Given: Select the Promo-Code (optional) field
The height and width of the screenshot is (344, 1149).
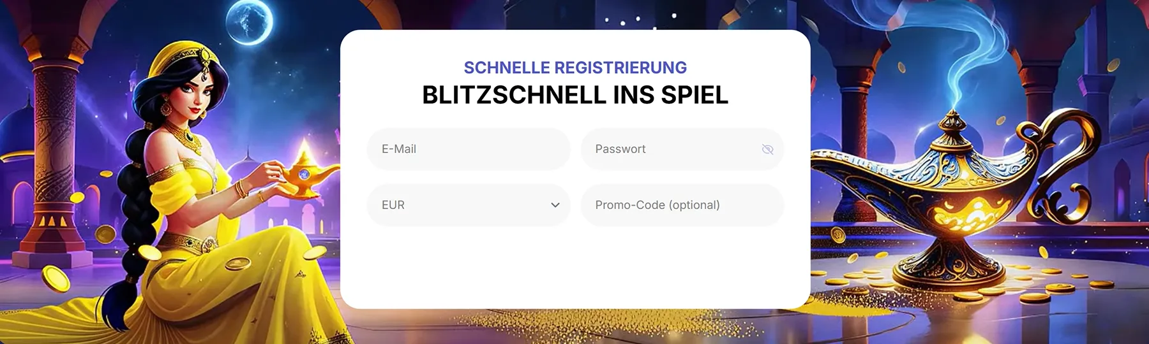Looking at the screenshot, I should coord(682,205).
